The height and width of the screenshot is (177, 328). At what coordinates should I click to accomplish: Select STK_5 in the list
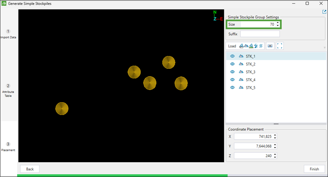276,88
